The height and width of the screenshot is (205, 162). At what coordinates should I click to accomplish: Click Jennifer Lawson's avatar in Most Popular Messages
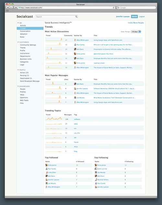click(75, 89)
